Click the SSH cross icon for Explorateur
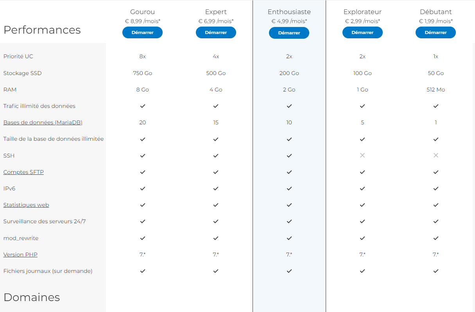475x312 pixels. 362,156
